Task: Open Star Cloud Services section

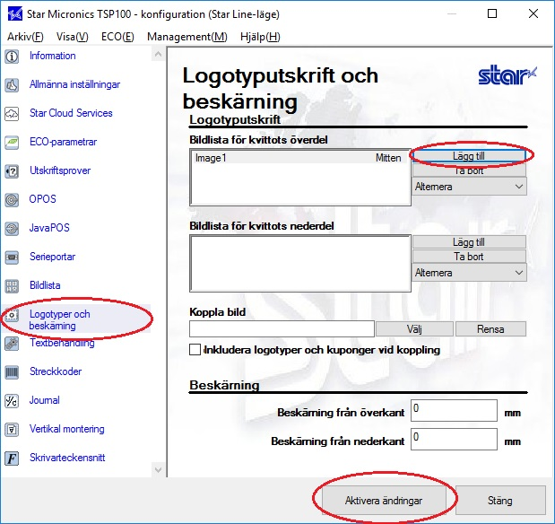Action: click(71, 113)
